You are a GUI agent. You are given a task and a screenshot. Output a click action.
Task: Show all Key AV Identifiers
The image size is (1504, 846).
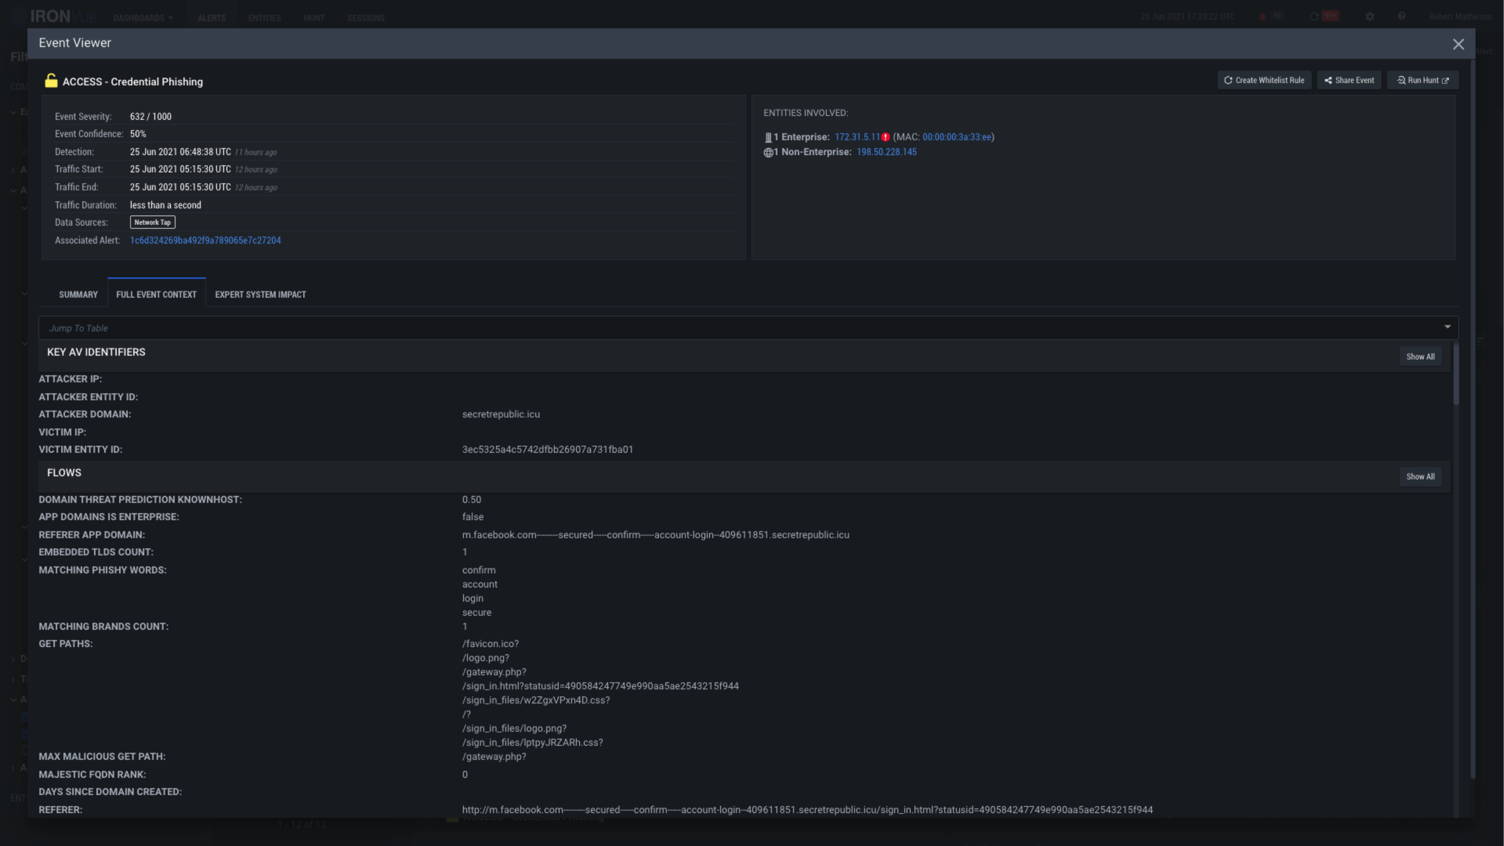(1420, 357)
